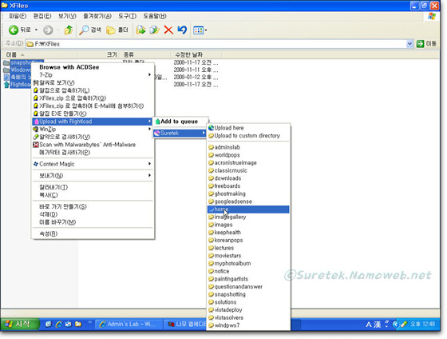Open the 편집(E) menu

(42, 16)
